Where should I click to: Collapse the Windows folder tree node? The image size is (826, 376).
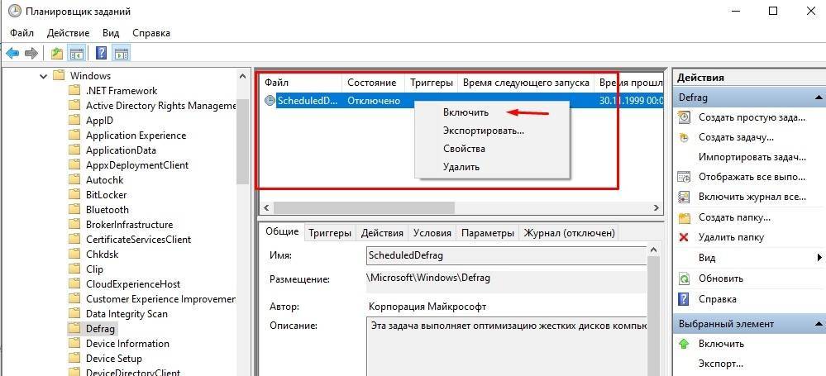point(42,76)
